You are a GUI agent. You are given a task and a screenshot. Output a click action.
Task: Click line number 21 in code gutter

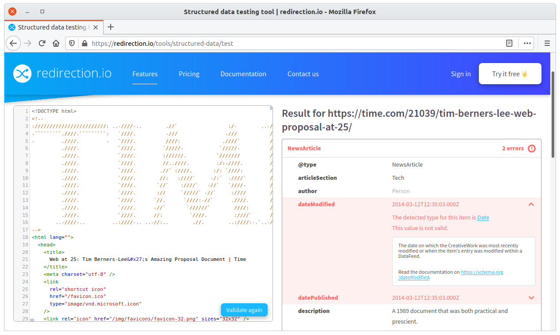[26, 259]
